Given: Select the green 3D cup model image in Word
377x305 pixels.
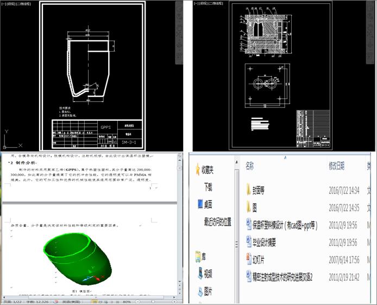Looking at the screenshot, I should (78, 259).
